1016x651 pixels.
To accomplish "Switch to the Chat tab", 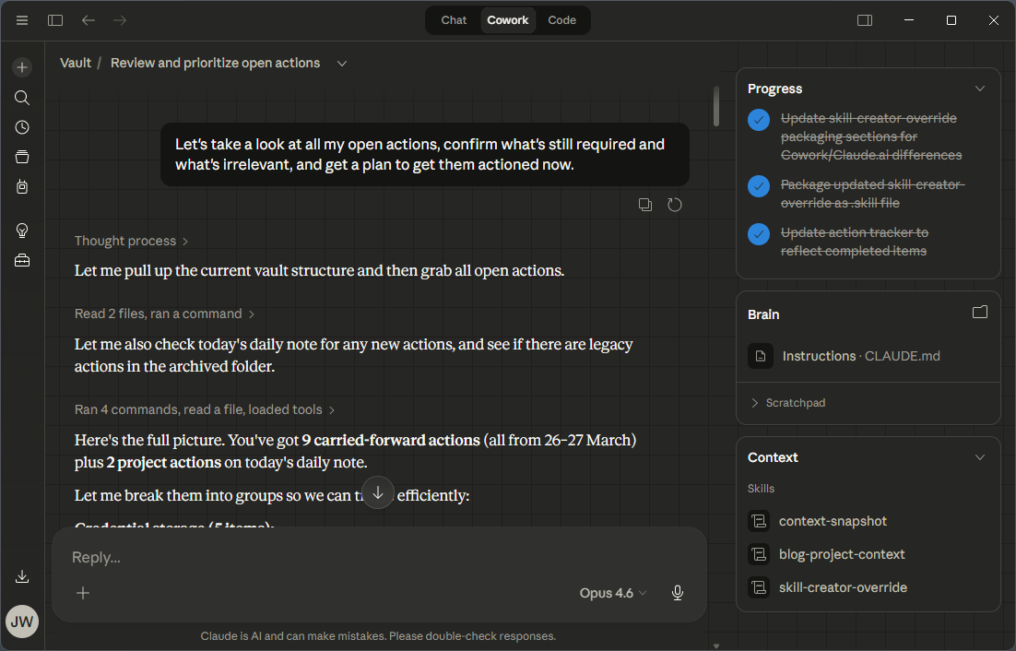I will tap(453, 19).
